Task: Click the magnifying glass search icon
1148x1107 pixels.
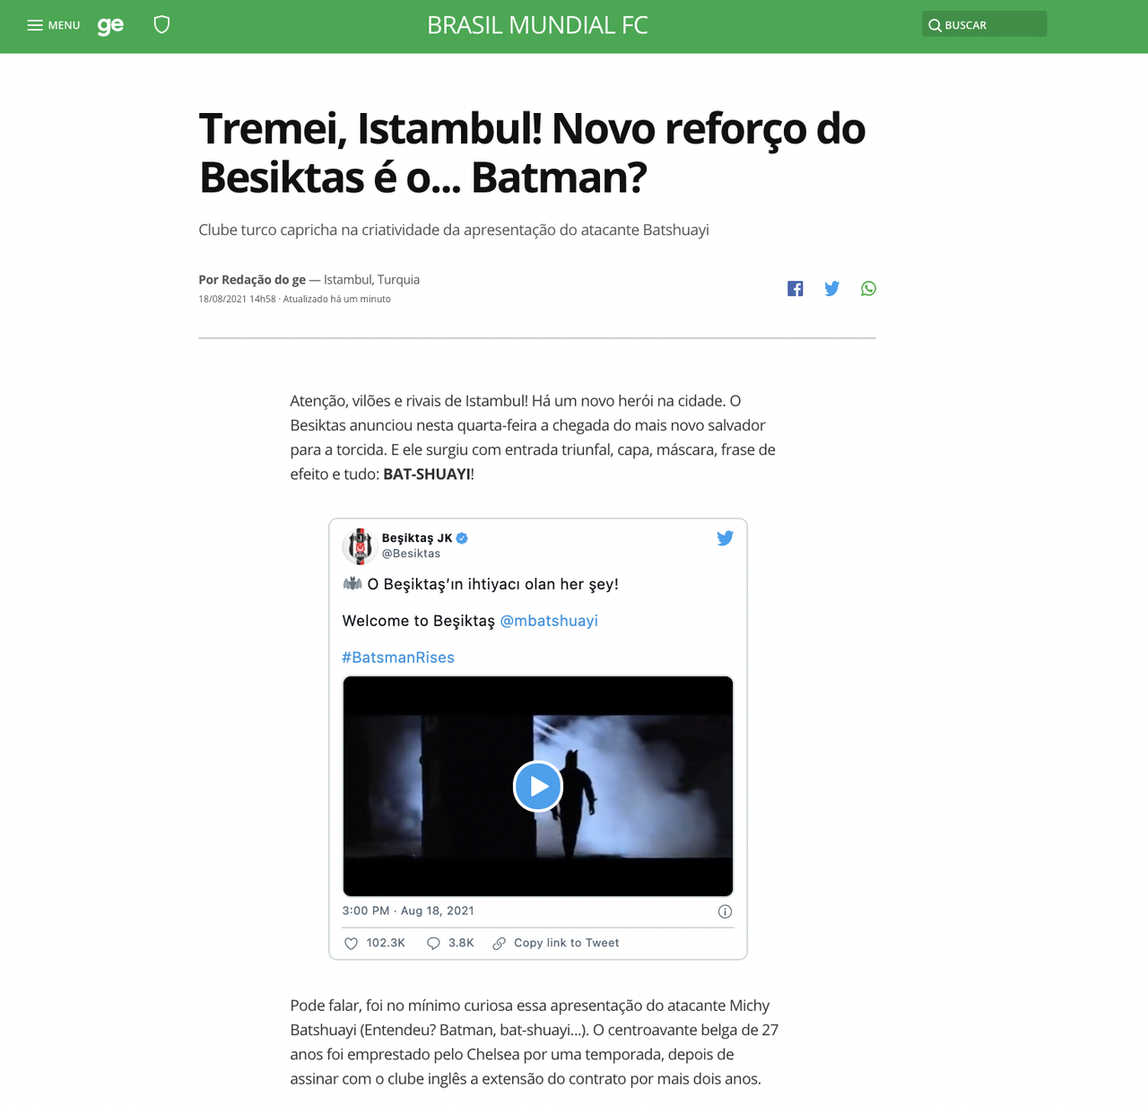Action: pos(935,25)
